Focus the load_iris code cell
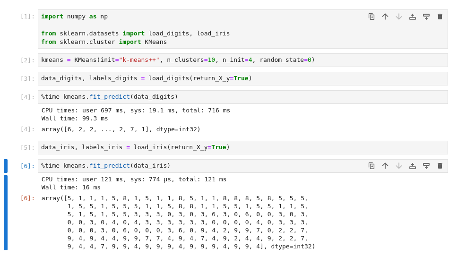This screenshot has height=255, width=449. pyautogui.click(x=236, y=147)
